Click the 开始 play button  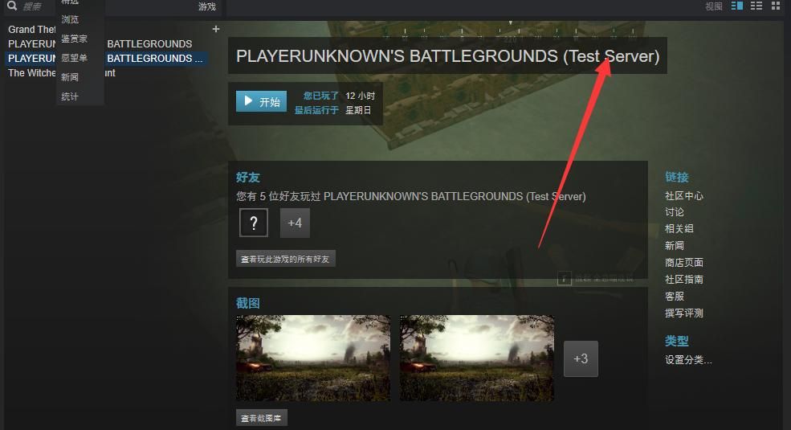point(261,101)
